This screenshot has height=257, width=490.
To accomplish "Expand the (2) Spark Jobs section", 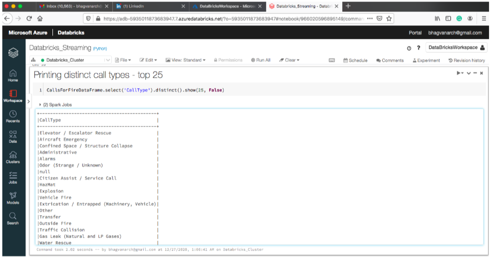I will point(55,105).
